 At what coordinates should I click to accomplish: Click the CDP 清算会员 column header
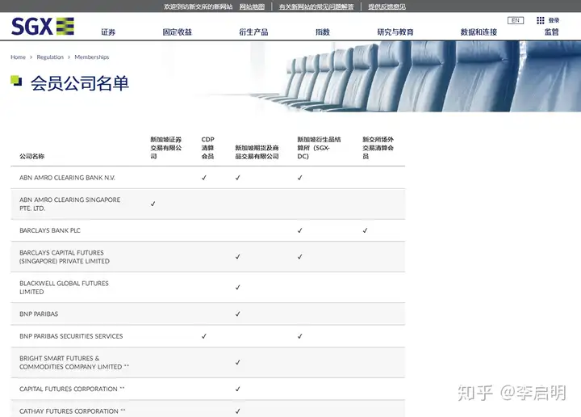208,148
